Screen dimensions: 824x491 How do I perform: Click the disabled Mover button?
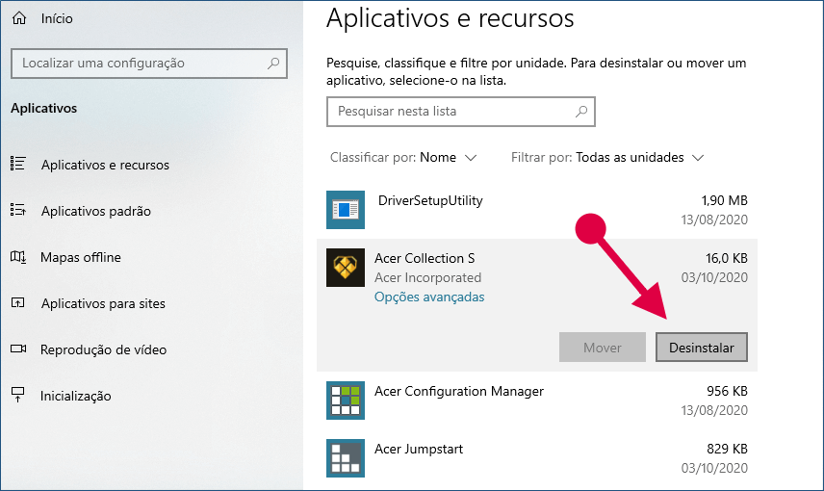[603, 347]
